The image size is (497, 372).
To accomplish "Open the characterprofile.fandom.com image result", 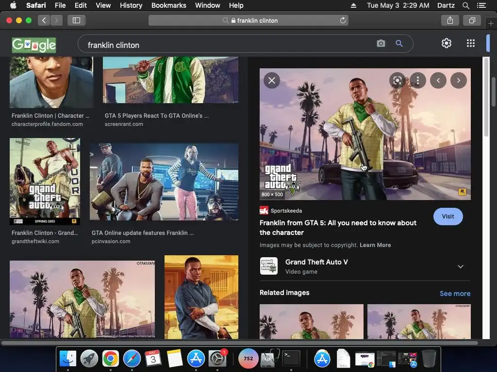I will coord(51,82).
